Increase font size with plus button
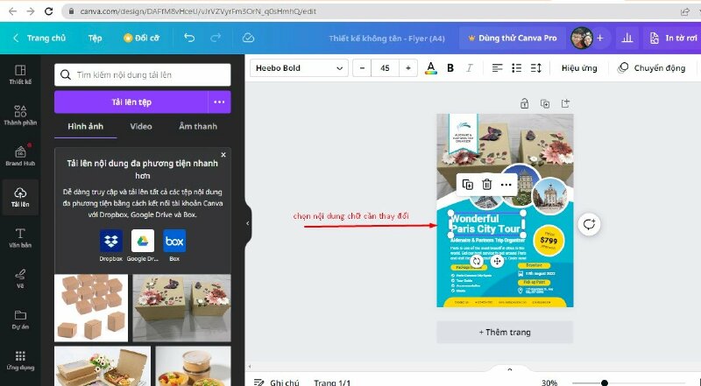The width and height of the screenshot is (701, 386). 407,68
